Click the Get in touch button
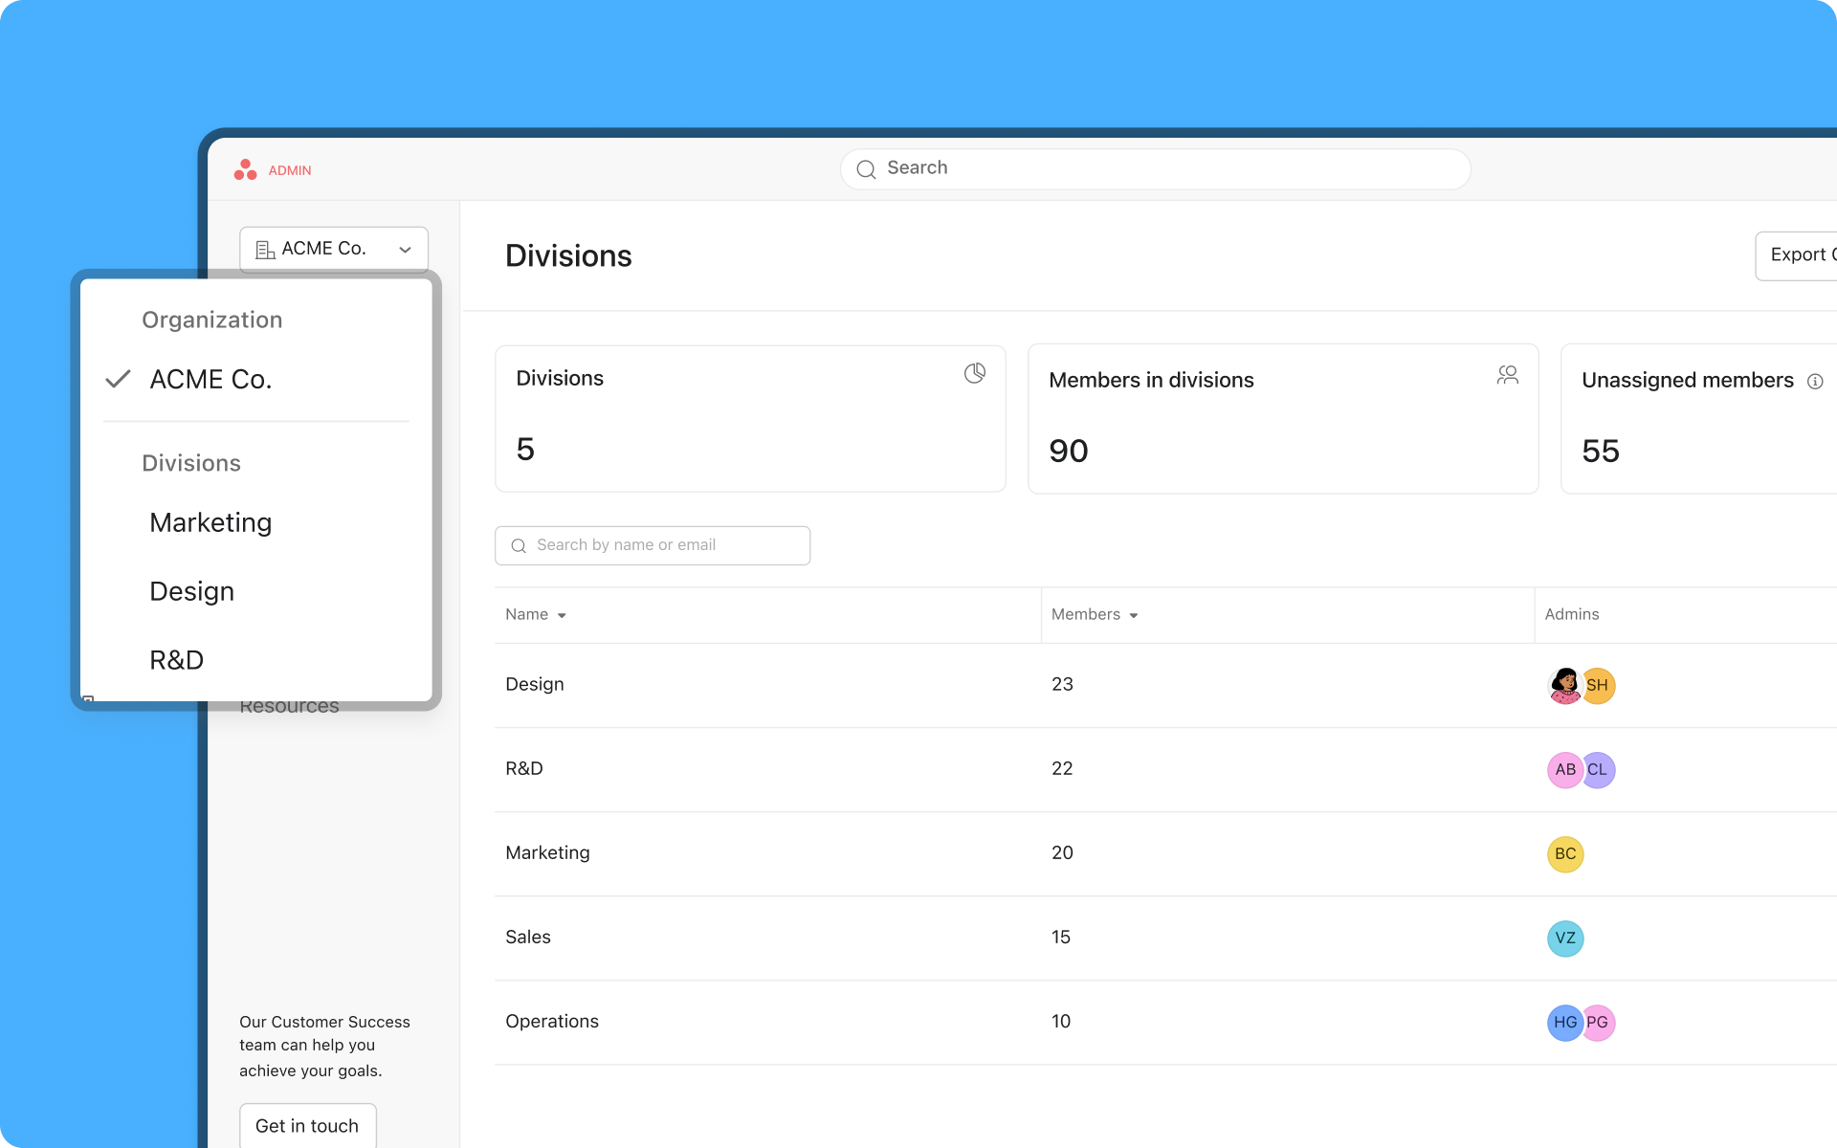Viewport: 1837px width, 1148px height. tap(307, 1126)
